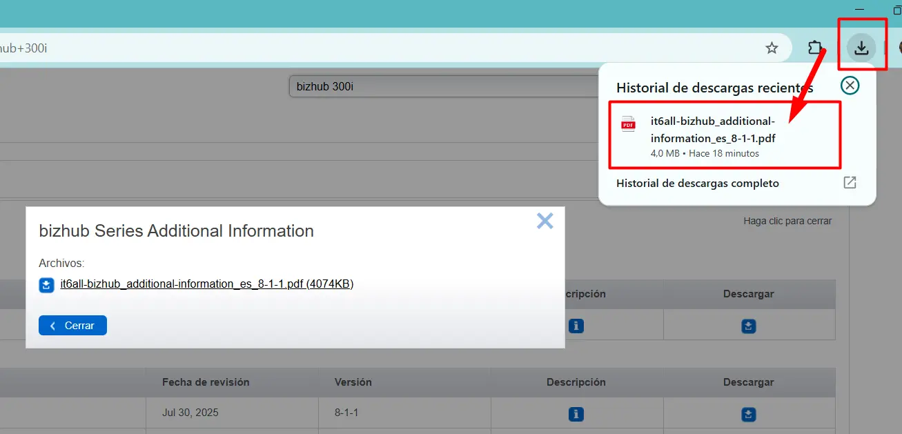Open full download history external-link icon
The image size is (902, 434).
tap(850, 183)
